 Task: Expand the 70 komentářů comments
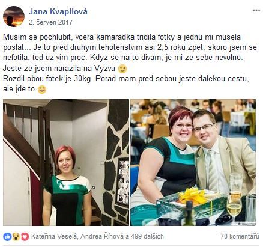point(240,236)
